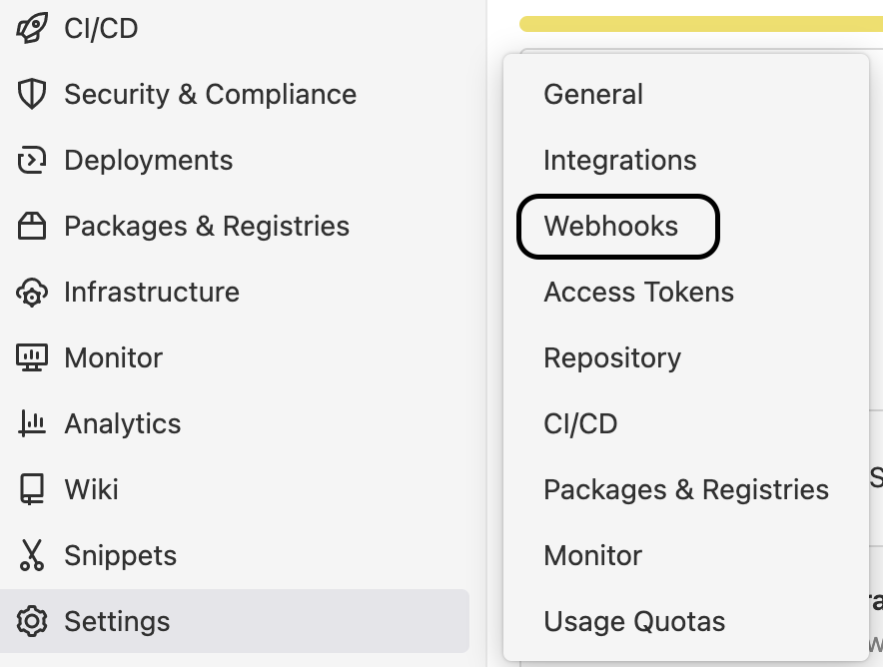The image size is (883, 667).
Task: Click the Snippets scissors icon
Action: point(32,555)
